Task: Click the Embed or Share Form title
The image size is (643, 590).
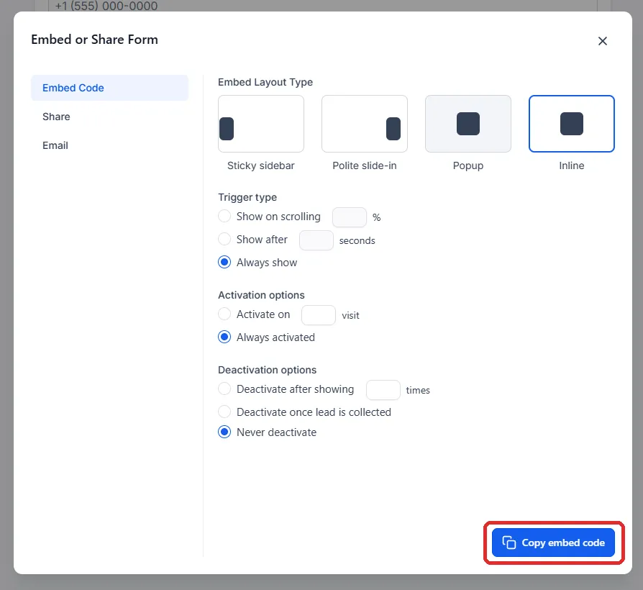Action: point(94,40)
